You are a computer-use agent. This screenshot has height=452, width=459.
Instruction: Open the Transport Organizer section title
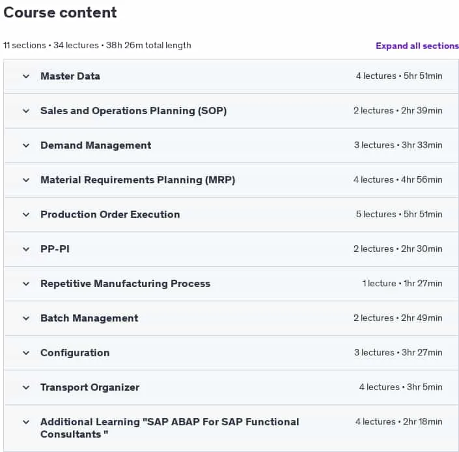(90, 387)
